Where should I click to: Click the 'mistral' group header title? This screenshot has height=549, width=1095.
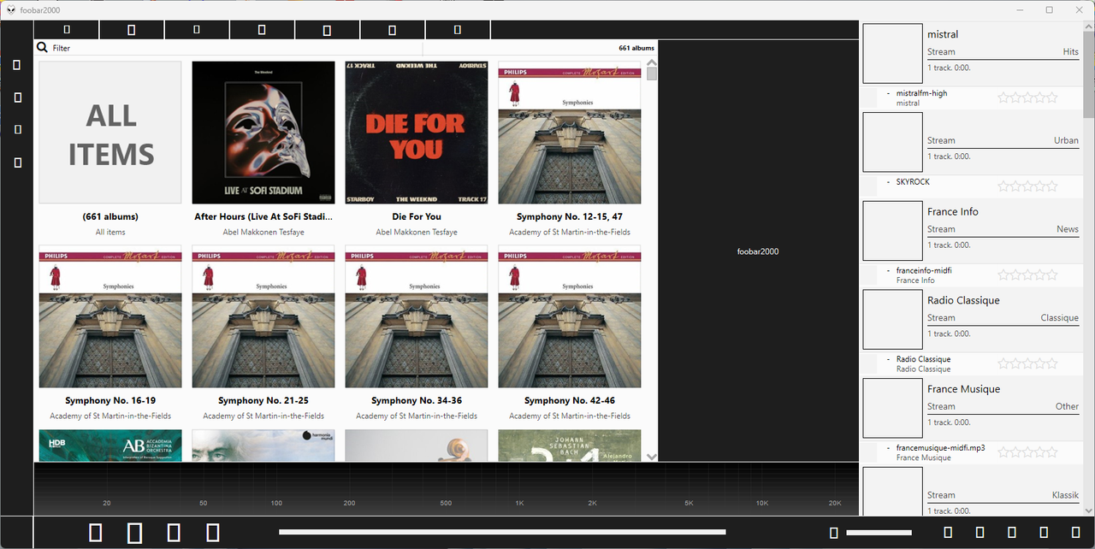943,34
